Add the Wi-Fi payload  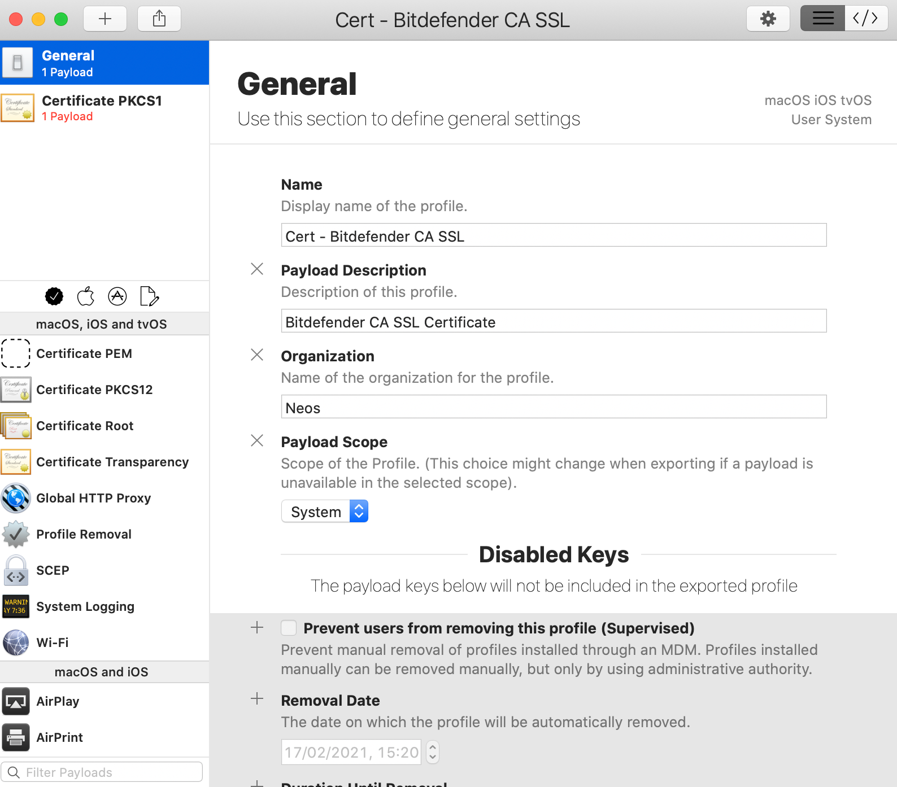coord(104,642)
